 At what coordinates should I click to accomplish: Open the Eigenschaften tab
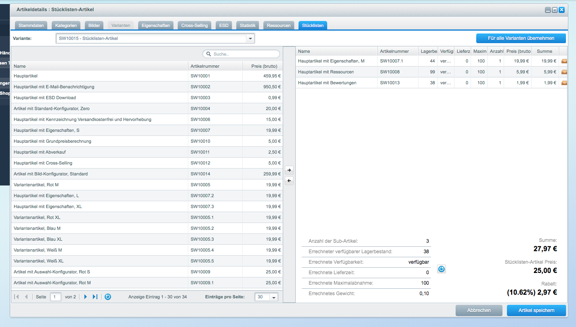point(156,25)
